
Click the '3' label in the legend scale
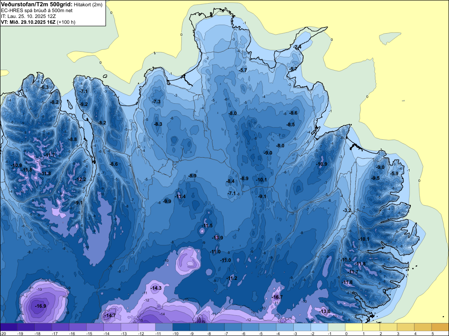(x=398, y=334)
